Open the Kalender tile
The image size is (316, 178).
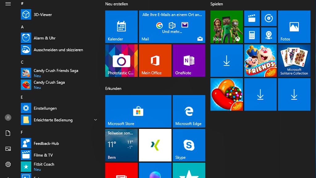pos(121,27)
